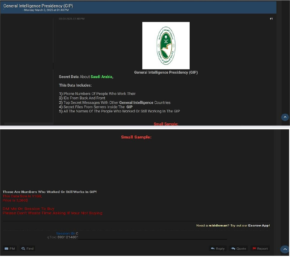This screenshot has height=257, width=290.
Task: Click the PM button
Action: coord(10,249)
